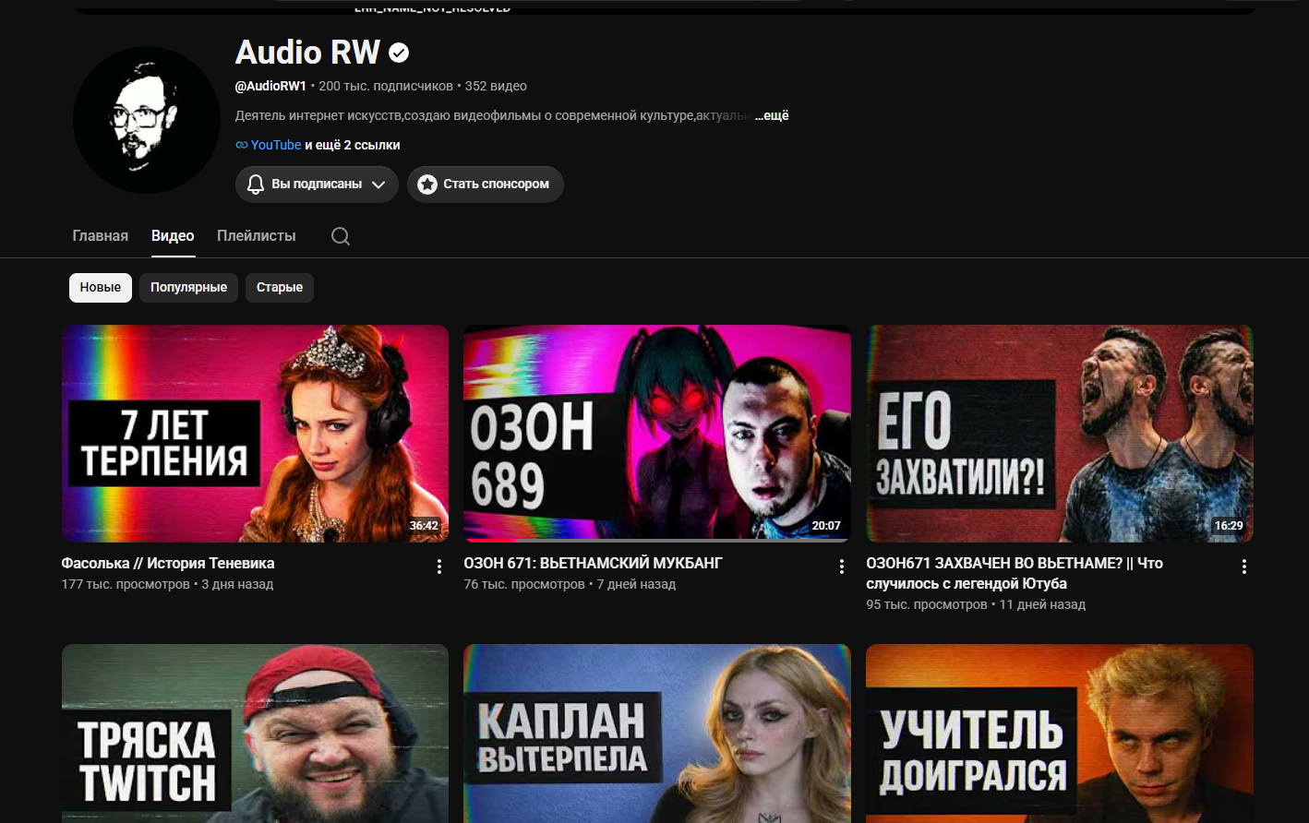Click the Audio RW channel name
Viewport: 1309px width, 823px height.
(x=307, y=53)
